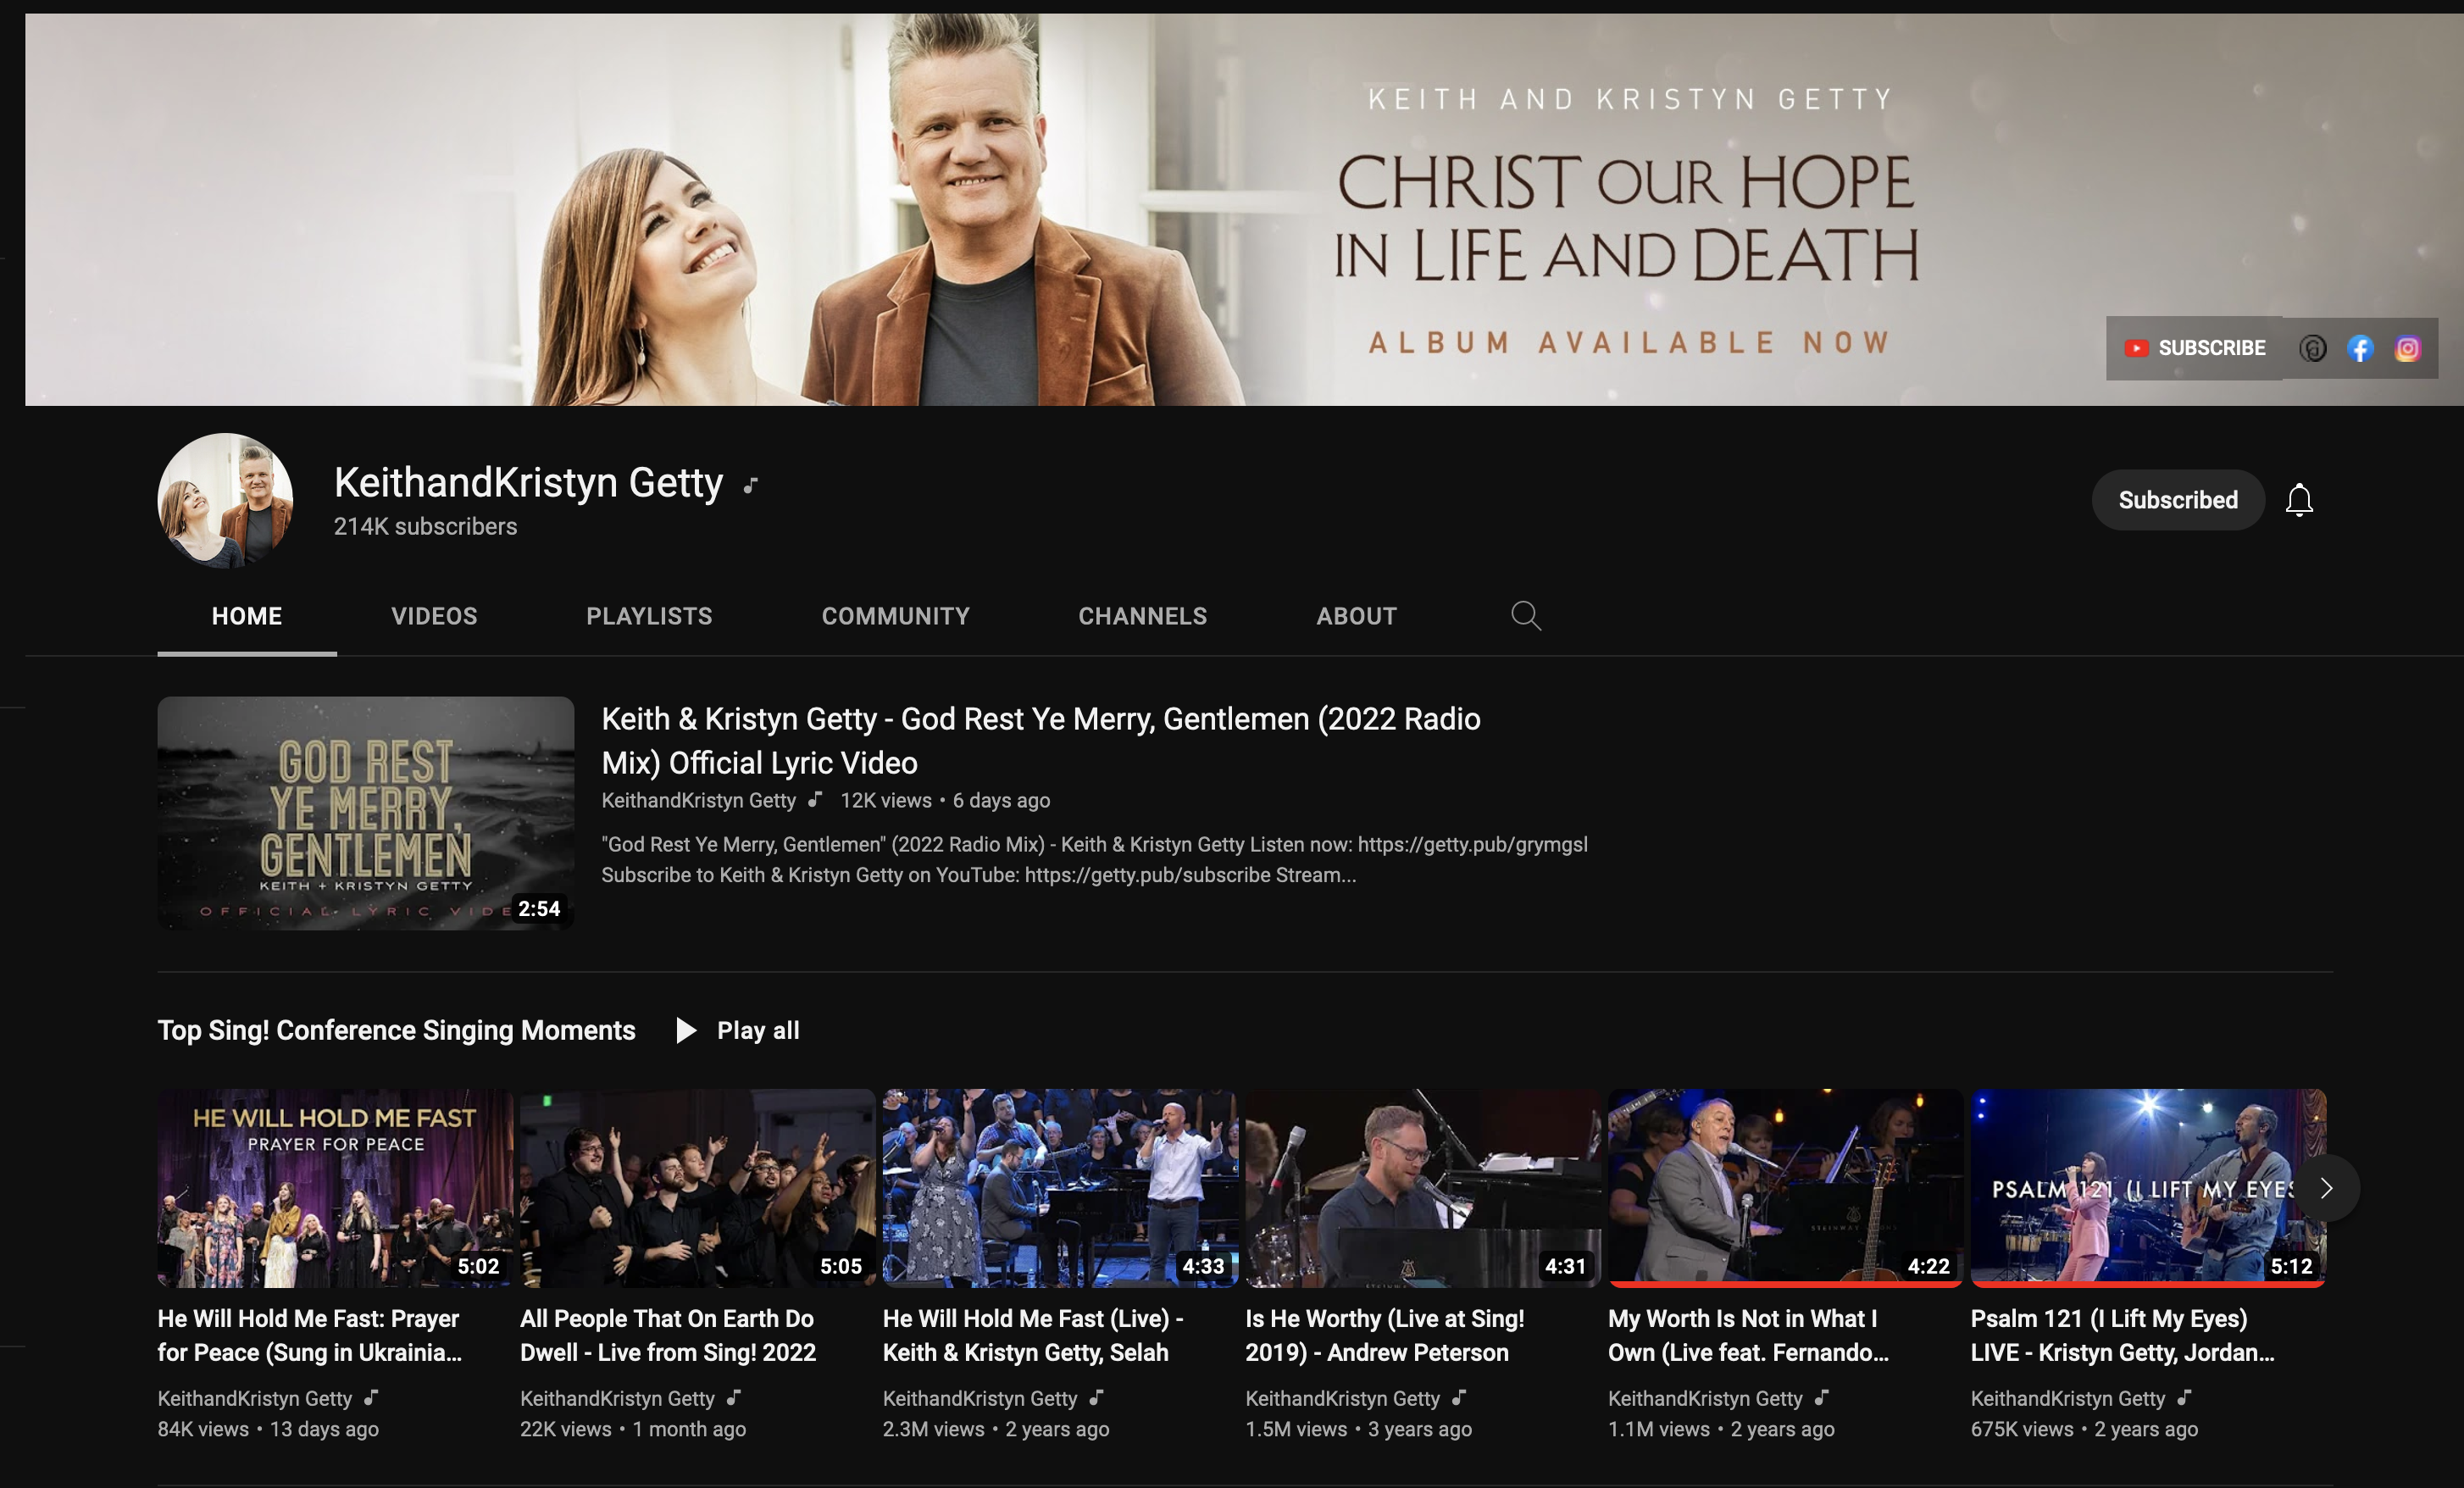This screenshot has width=2464, height=1488.
Task: Open the Instagram link in the banner
Action: [2408, 348]
